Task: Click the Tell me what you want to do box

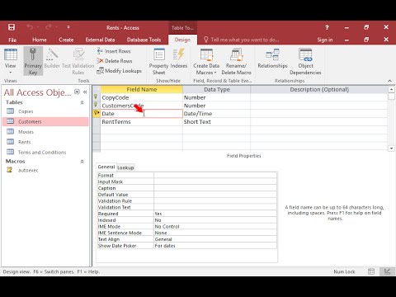Action: (x=242, y=40)
